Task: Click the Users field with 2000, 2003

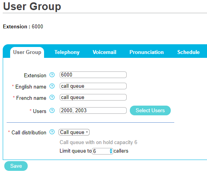Action: (93, 111)
